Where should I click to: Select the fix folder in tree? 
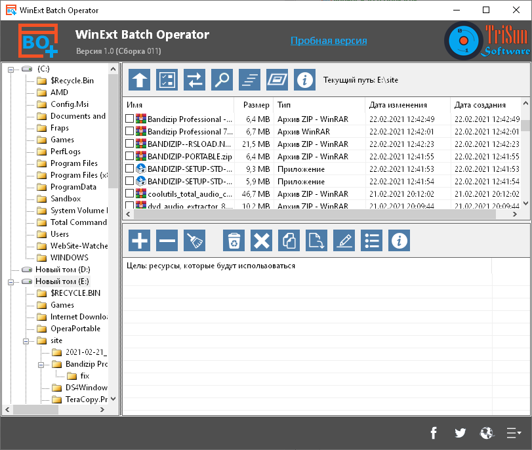click(x=85, y=376)
